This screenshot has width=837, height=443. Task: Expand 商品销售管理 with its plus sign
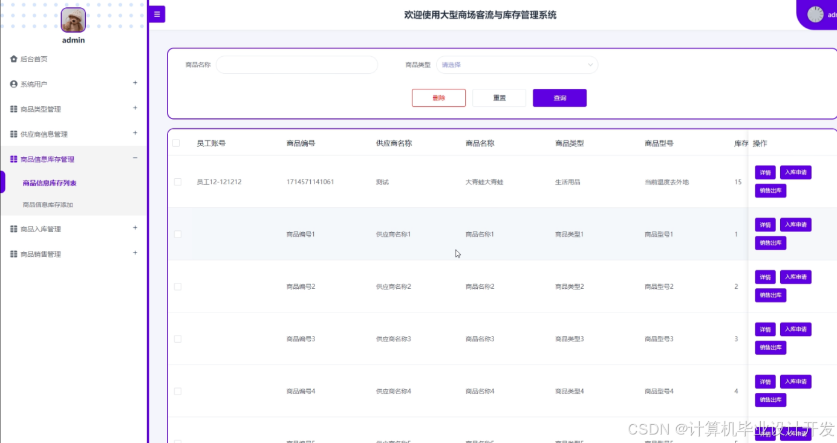click(x=135, y=253)
